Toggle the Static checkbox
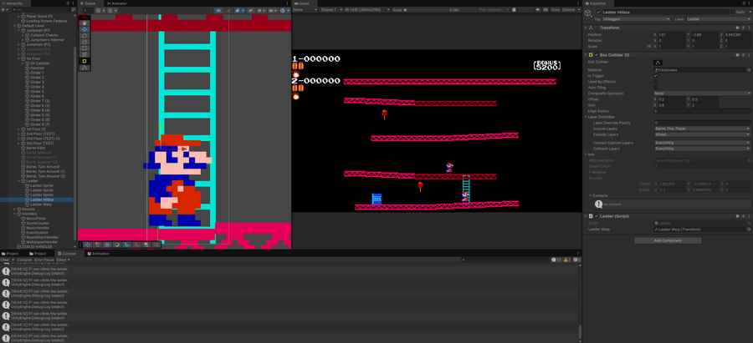The width and height of the screenshot is (753, 343). click(x=733, y=12)
